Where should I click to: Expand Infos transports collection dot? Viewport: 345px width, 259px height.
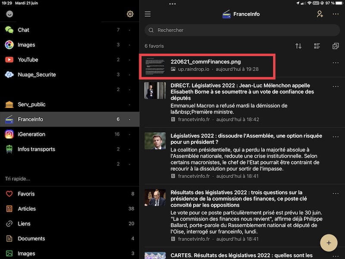click(129, 149)
